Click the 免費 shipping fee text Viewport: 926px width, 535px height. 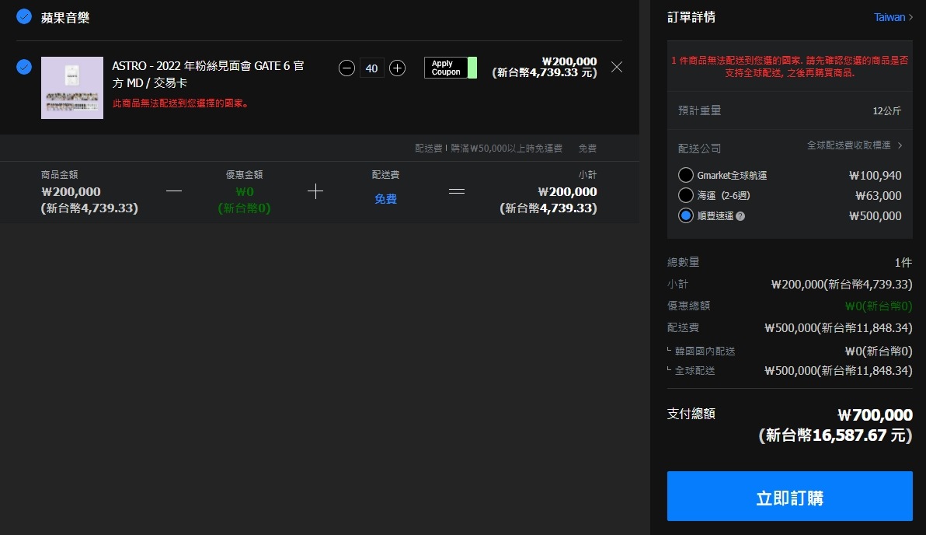(x=385, y=198)
